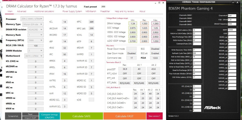Viewport: 242px width, 120px height.
Task: Select the tCL value 14
Action: pos(65,22)
